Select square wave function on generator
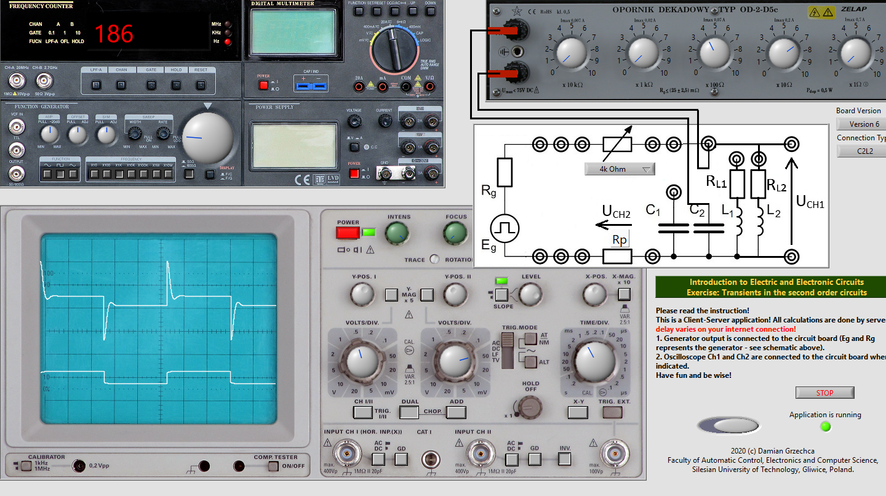886x496 pixels. point(60,174)
